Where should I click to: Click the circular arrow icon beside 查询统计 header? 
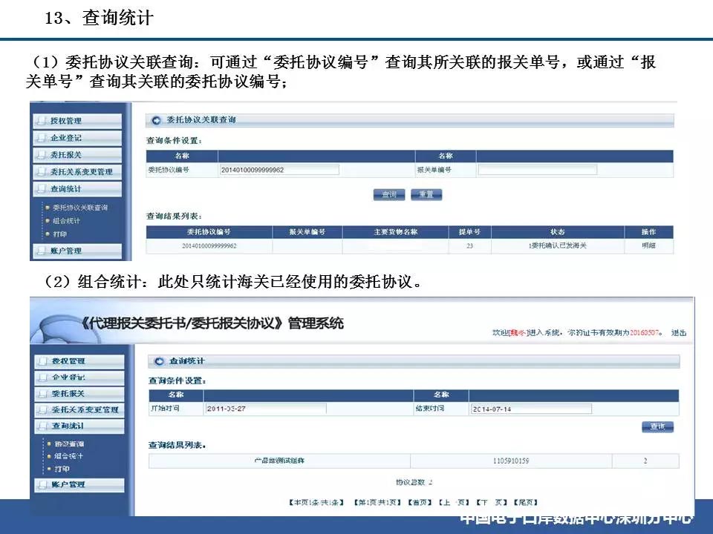pos(159,361)
